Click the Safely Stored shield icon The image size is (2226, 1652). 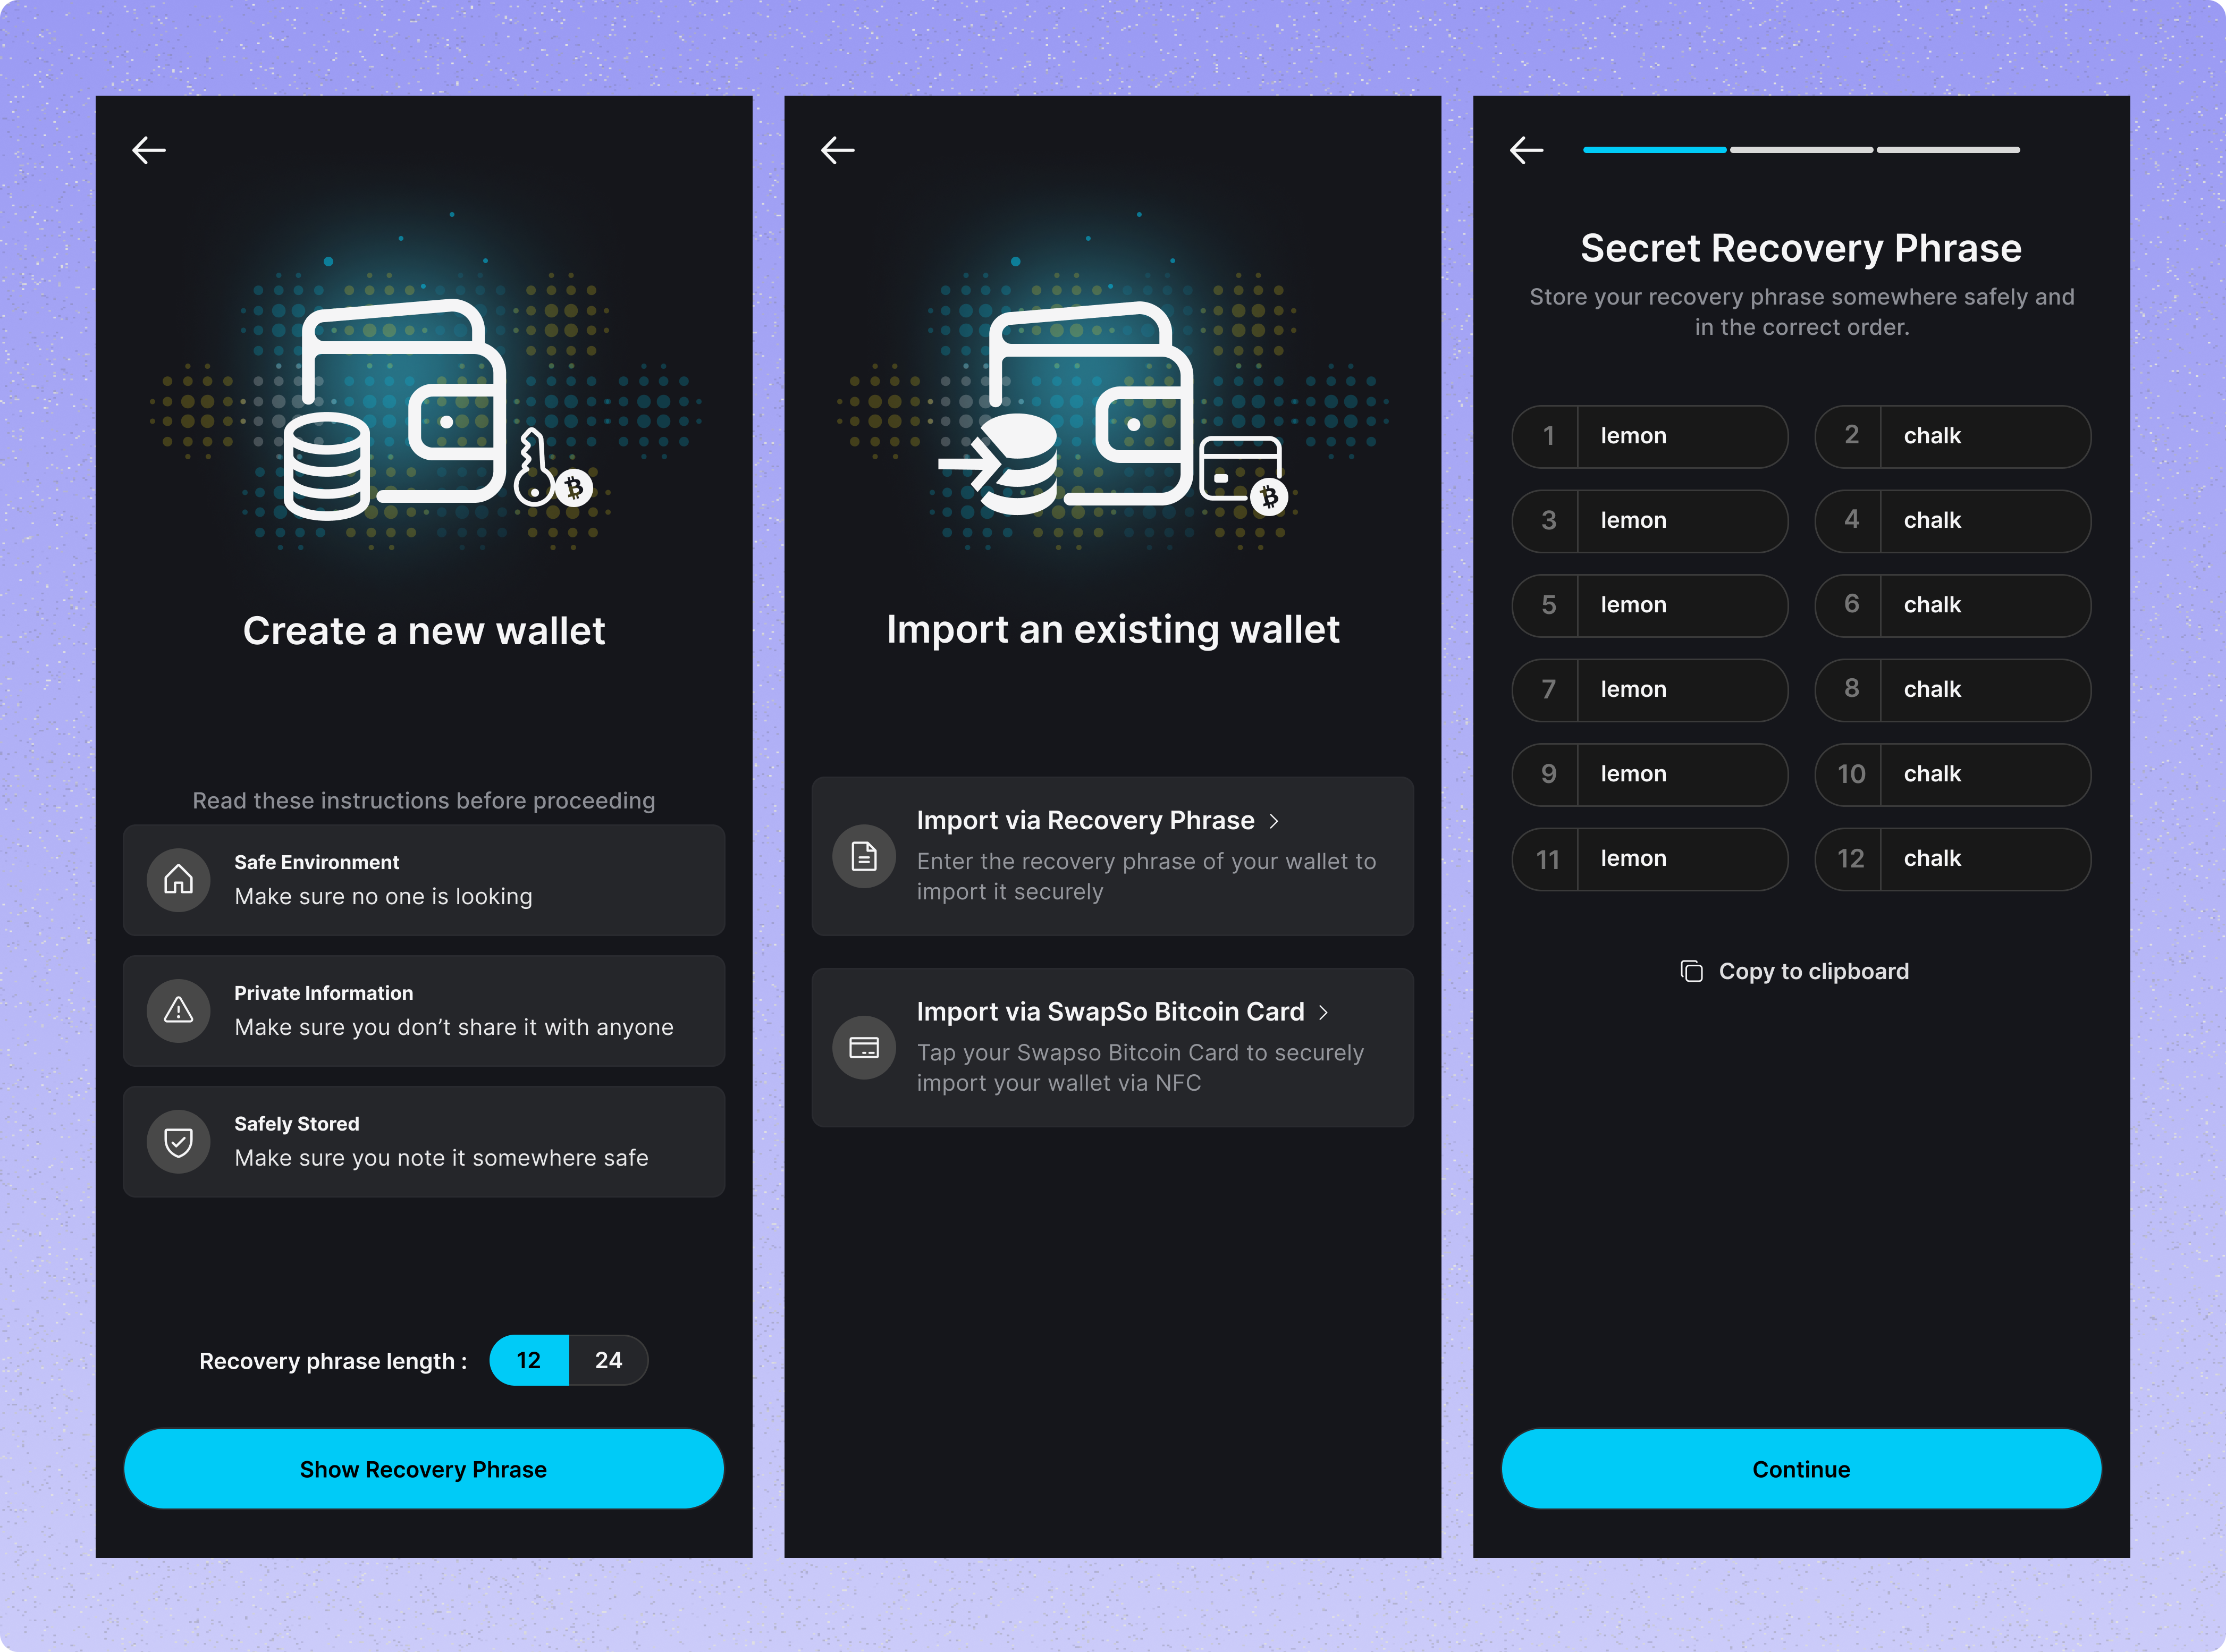[178, 1142]
